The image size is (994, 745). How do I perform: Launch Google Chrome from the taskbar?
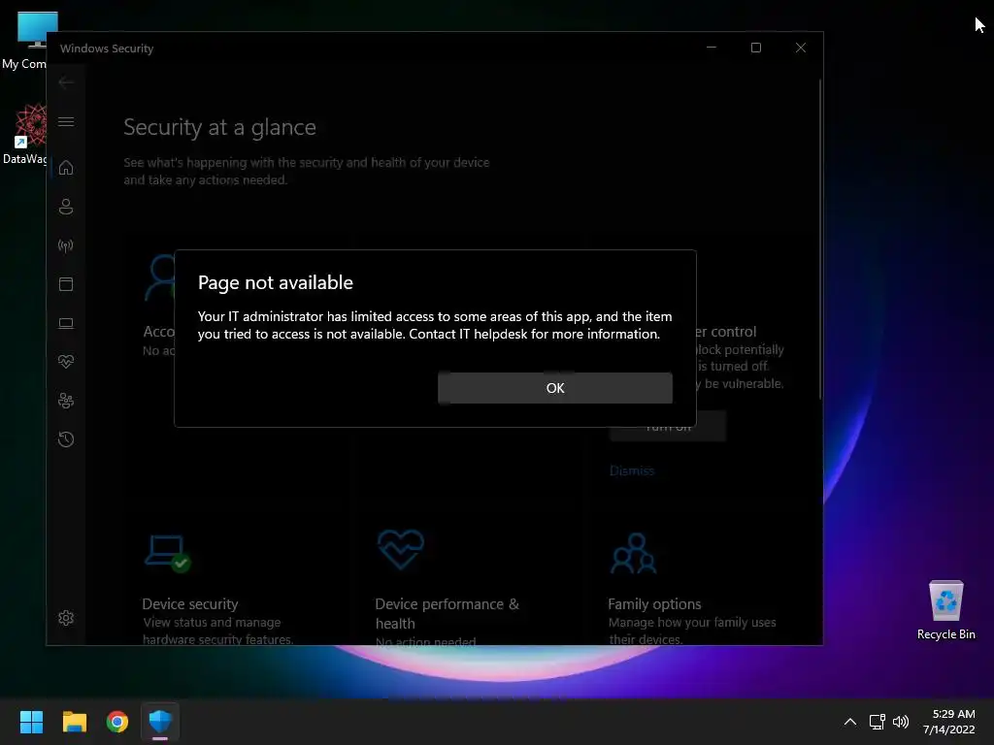(x=117, y=722)
